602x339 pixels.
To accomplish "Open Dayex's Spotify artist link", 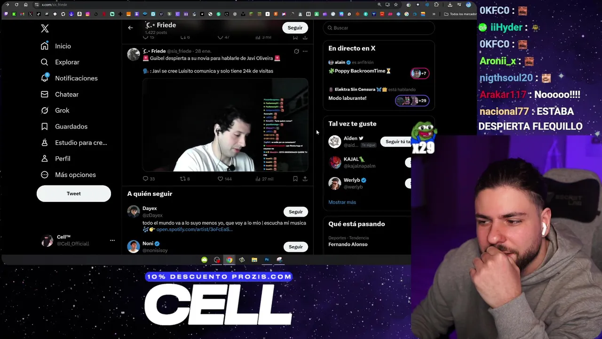I will click(x=194, y=229).
